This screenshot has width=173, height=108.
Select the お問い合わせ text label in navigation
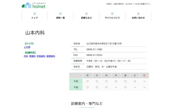138,18
